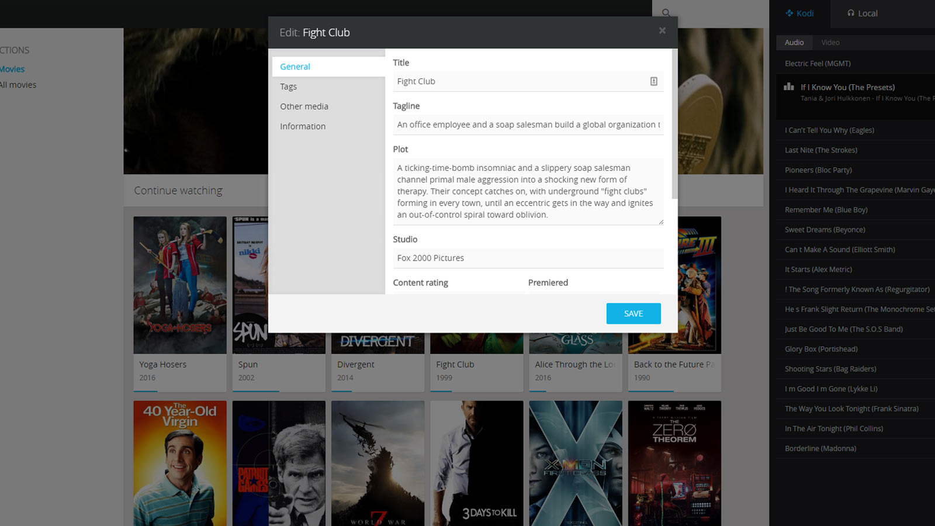Open the Zero Theorem poster
Viewport: 935px width, 526px height.
(x=674, y=463)
